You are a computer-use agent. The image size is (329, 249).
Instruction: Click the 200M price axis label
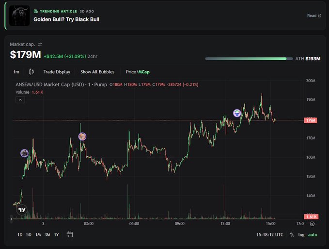tap(311, 81)
